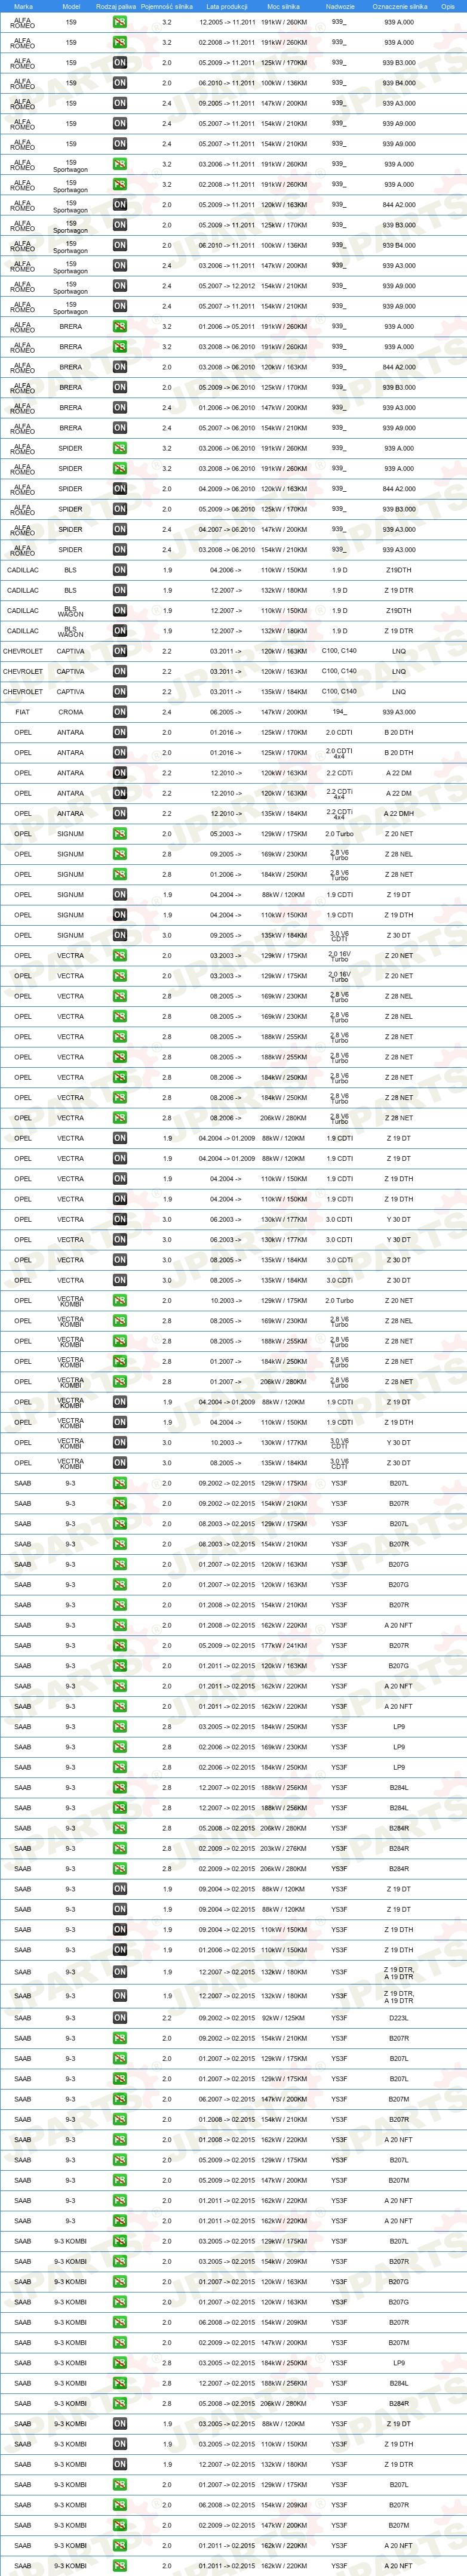Click petrol icon for Saab 9-3 Kombi LP9 row

click(120, 2363)
